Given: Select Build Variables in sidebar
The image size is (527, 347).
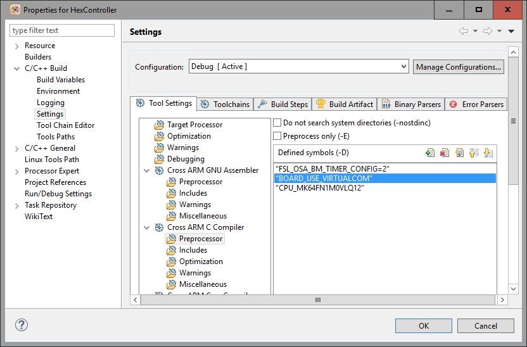Looking at the screenshot, I should click(x=61, y=80).
